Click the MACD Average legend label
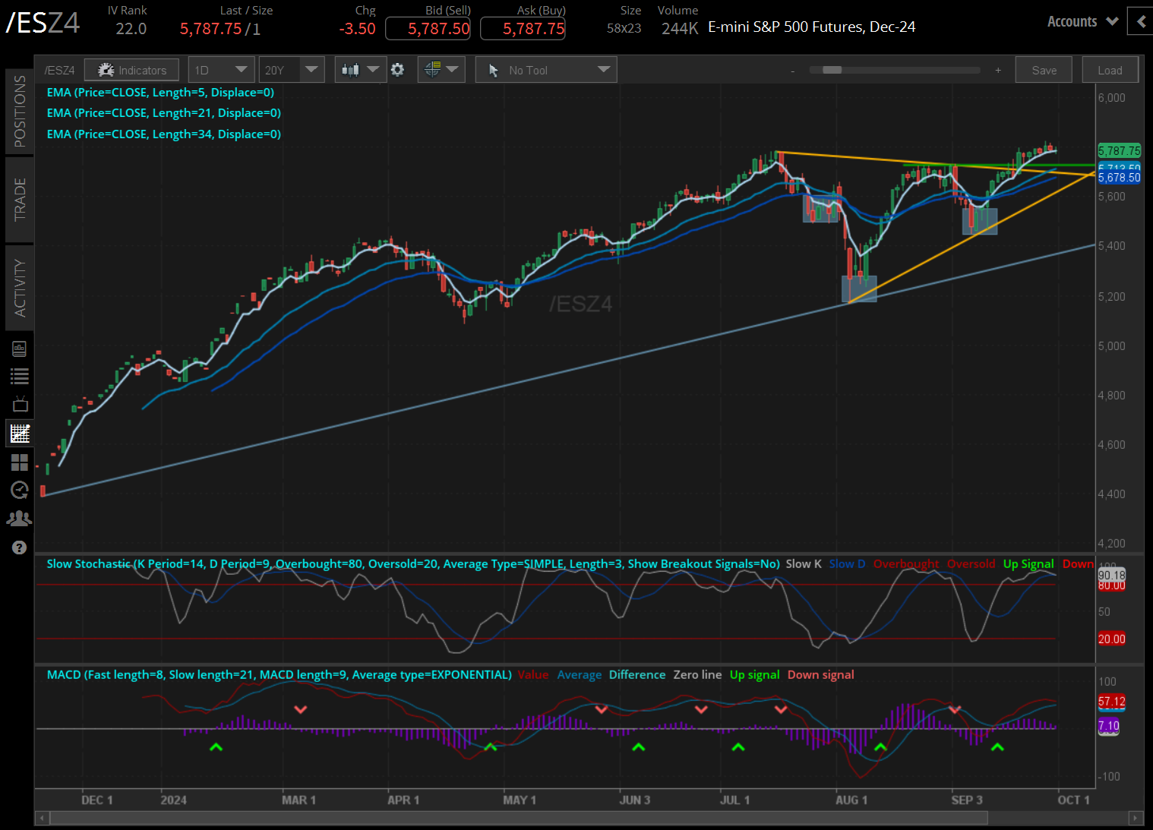 (x=580, y=674)
